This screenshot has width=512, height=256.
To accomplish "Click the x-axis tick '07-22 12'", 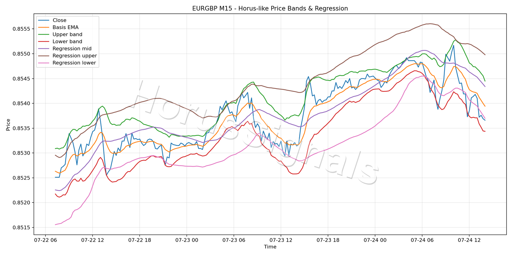I will 92,240.
